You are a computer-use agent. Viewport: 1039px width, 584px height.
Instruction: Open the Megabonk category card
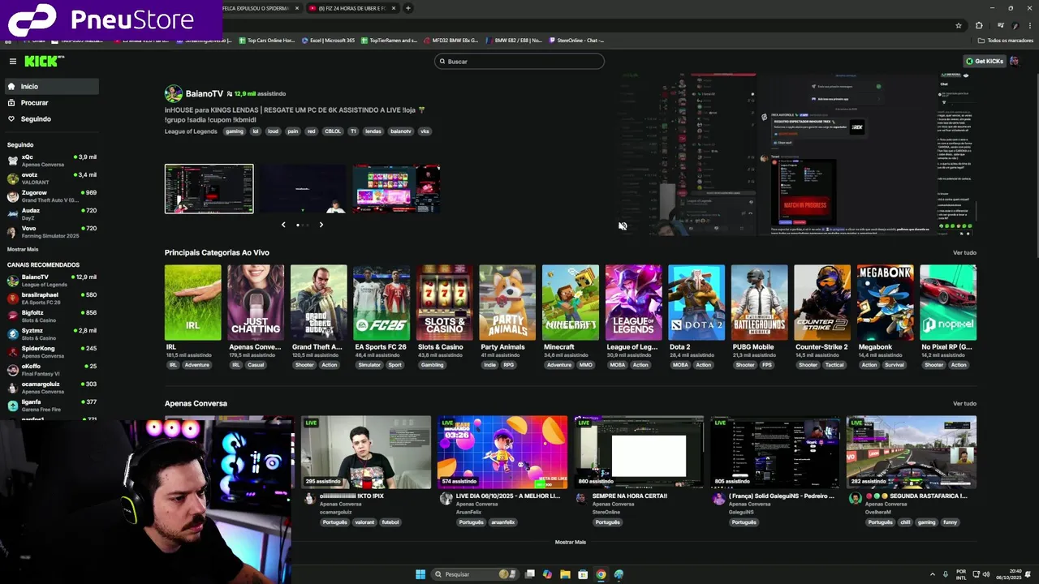[x=885, y=303]
